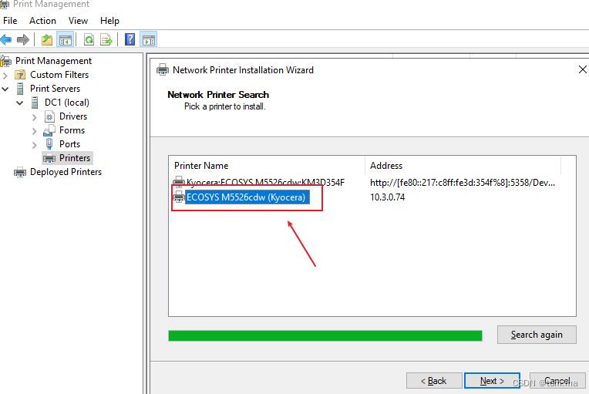Click the Back button in wizard
The width and height of the screenshot is (589, 394).
[x=434, y=381]
